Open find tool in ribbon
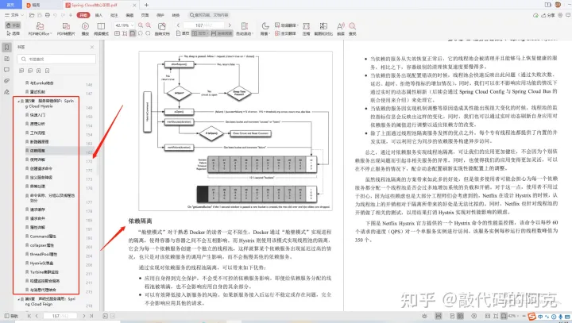Image resolution: width=572 pixels, height=323 pixels. (353, 29)
